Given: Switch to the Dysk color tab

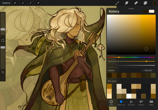Looking at the screenshot, I should 111,103.
